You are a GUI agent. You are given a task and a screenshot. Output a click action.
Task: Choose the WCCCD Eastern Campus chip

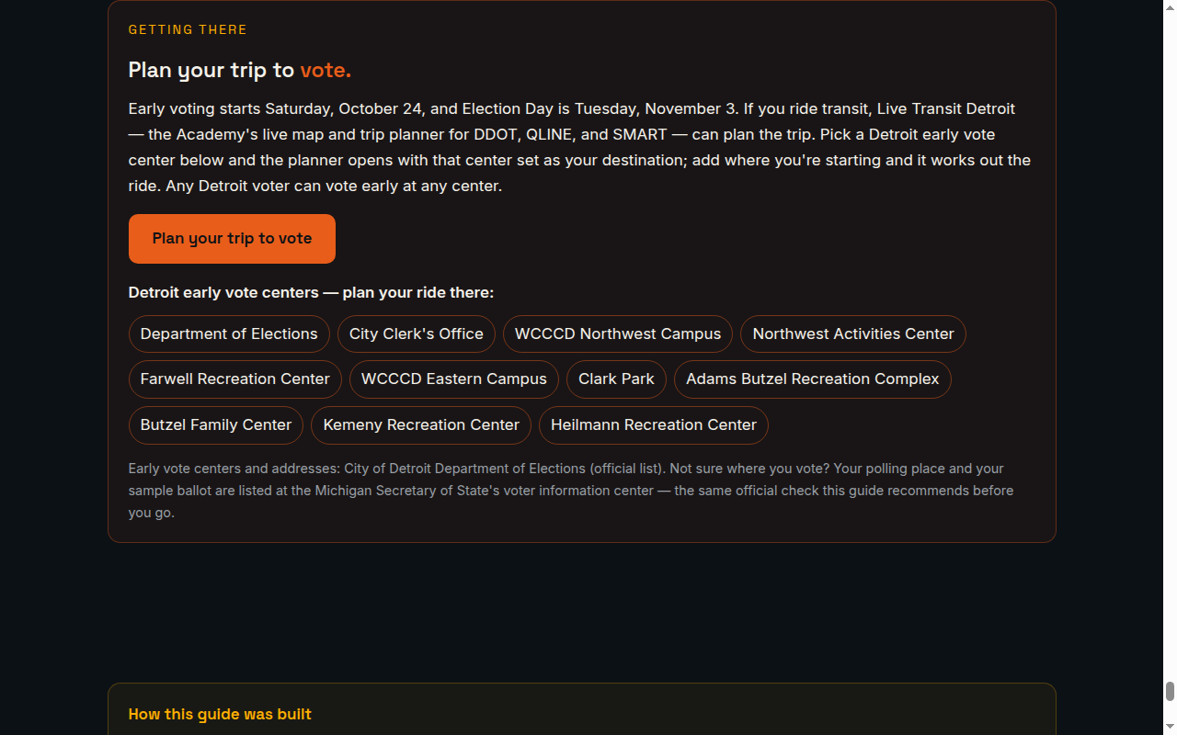(x=454, y=379)
